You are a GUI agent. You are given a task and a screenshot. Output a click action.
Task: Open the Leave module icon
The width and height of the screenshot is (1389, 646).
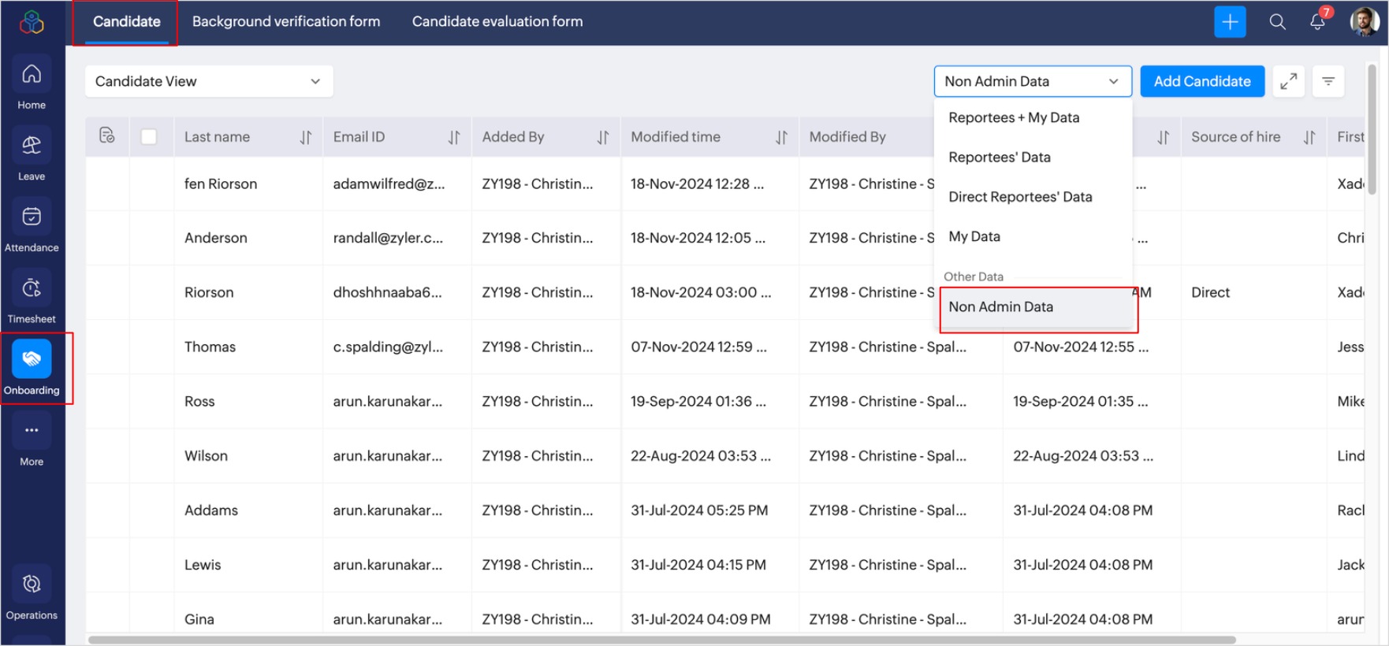(32, 146)
